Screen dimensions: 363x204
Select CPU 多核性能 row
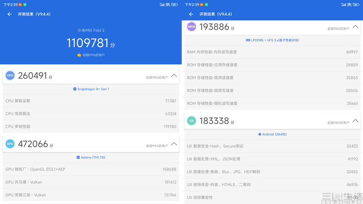pos(91,126)
